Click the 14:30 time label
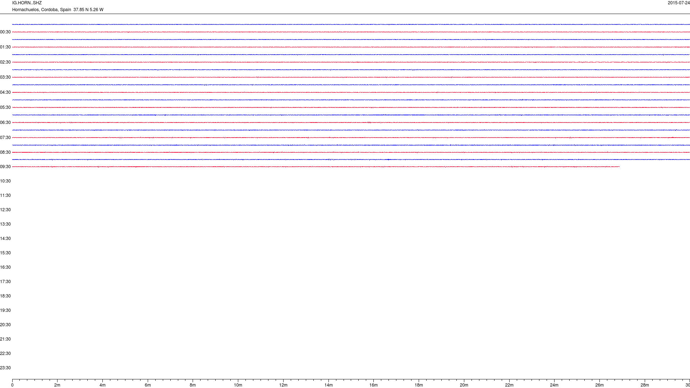690x388 pixels. [x=5, y=239]
